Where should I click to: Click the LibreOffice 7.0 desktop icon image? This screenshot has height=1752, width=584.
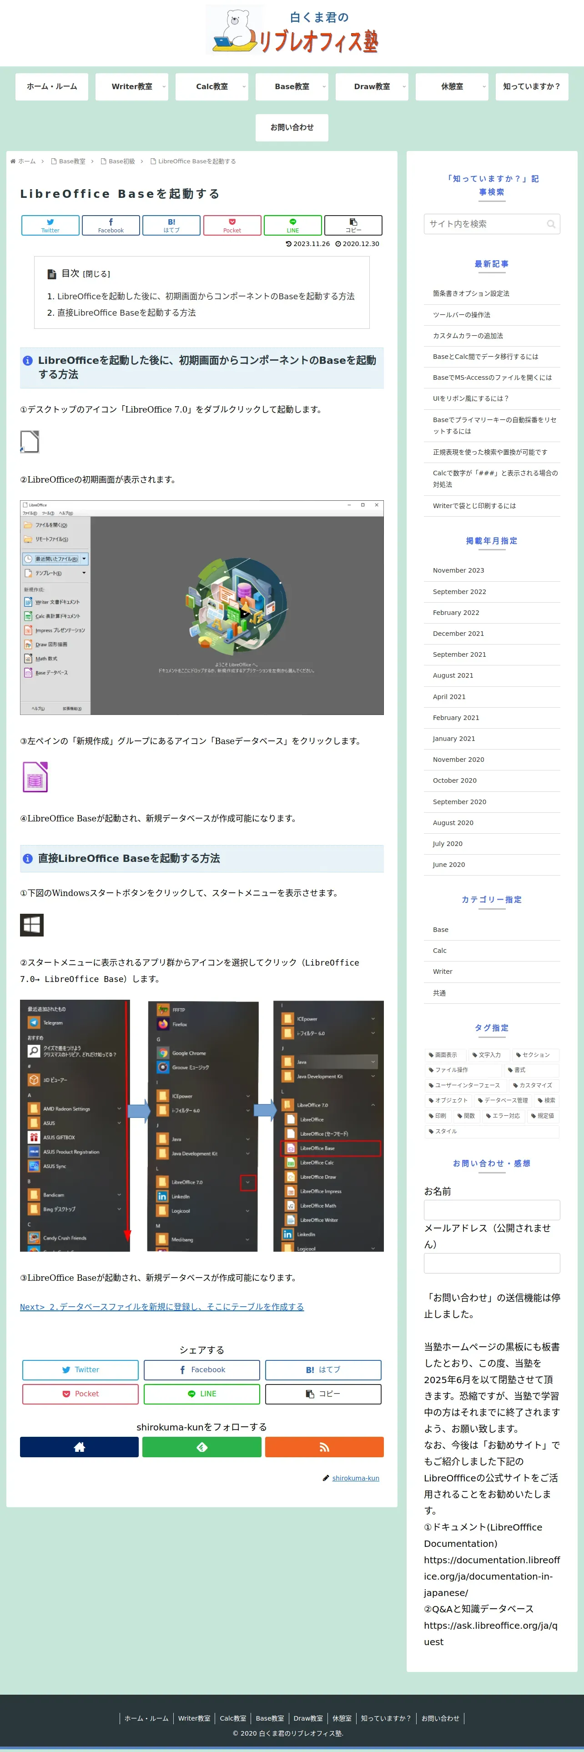click(30, 442)
